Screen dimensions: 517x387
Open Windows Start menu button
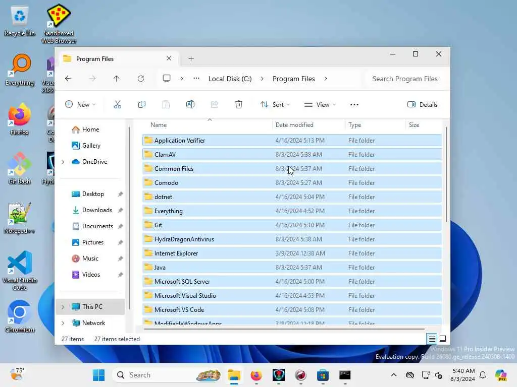point(98,375)
